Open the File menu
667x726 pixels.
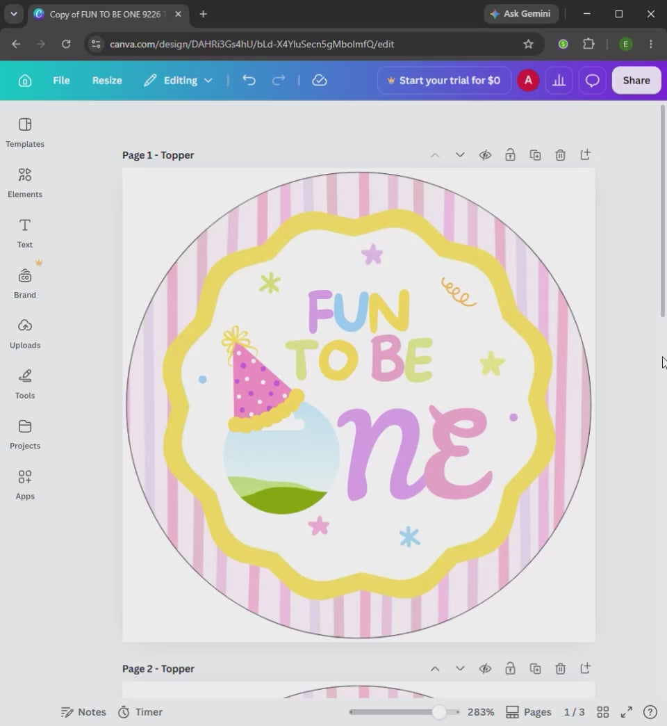61,81
